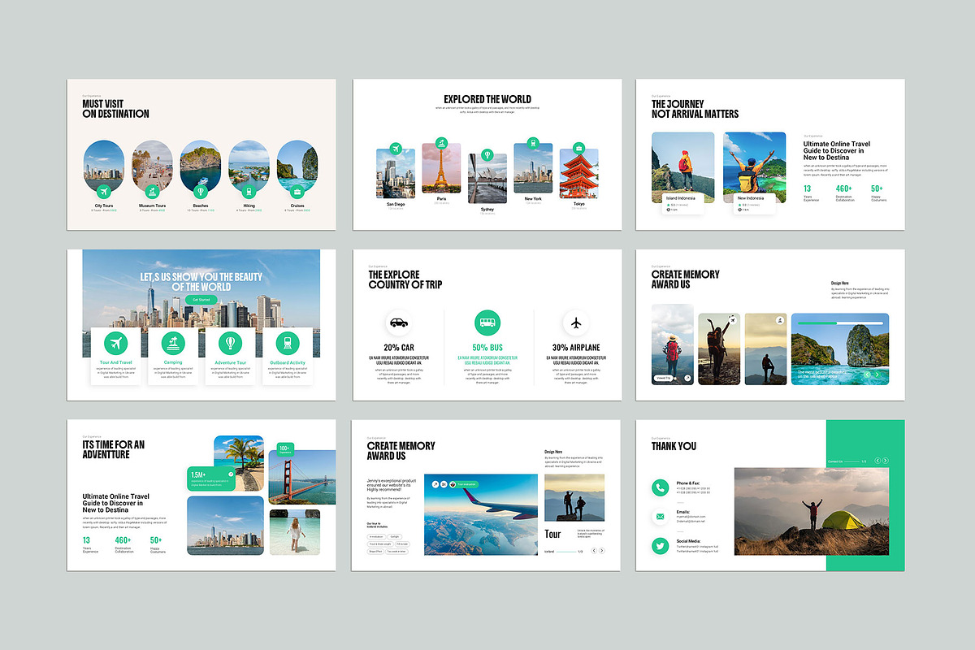Image resolution: width=975 pixels, height=650 pixels.
Task: Click the THE JOURNEY NOT ARRIVAL MATTERS heading
Action: [x=695, y=109]
